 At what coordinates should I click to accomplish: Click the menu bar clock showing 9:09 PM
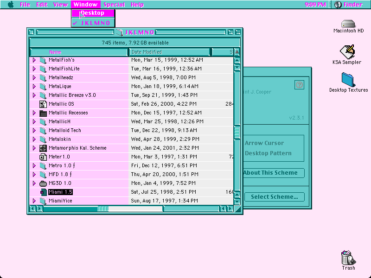pos(315,5)
